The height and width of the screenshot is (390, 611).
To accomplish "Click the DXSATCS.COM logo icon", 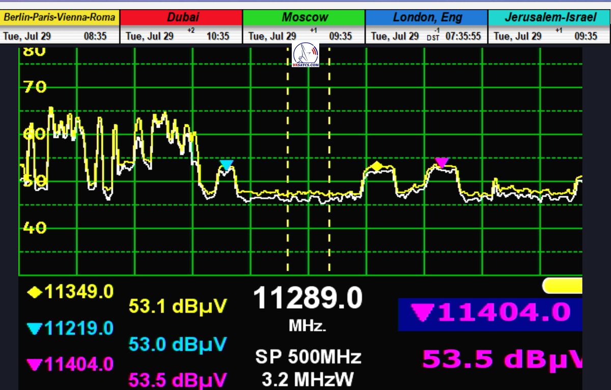I will point(306,55).
